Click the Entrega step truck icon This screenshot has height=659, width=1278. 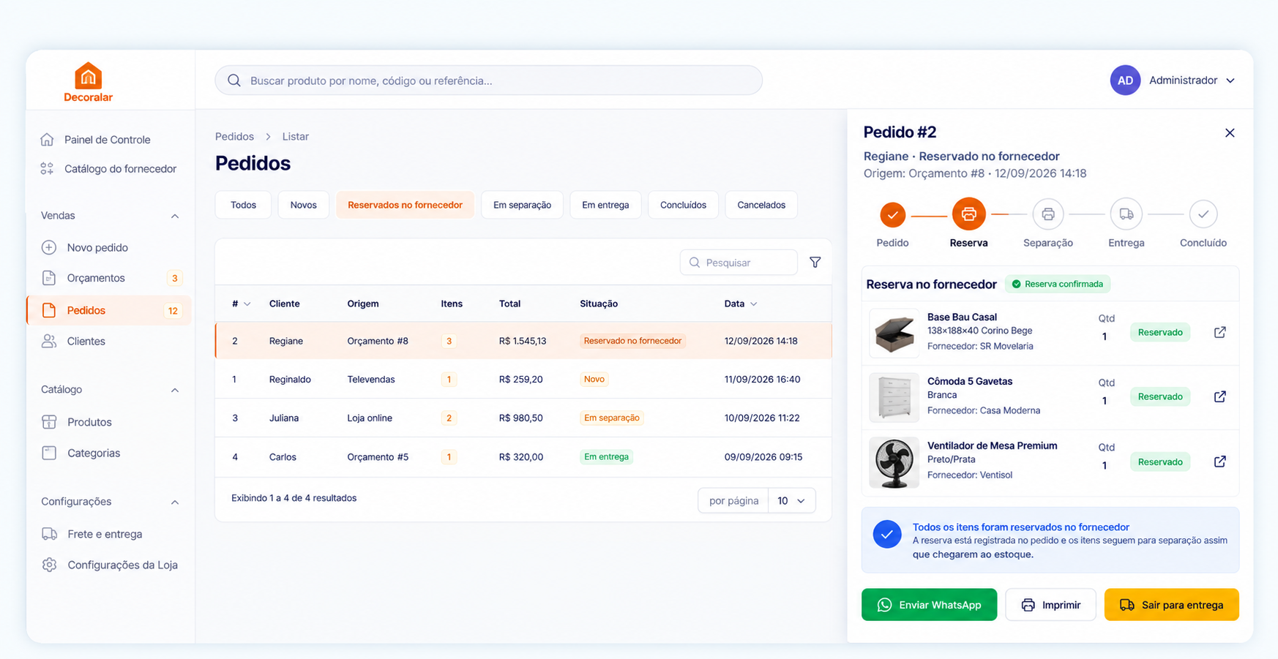point(1126,214)
